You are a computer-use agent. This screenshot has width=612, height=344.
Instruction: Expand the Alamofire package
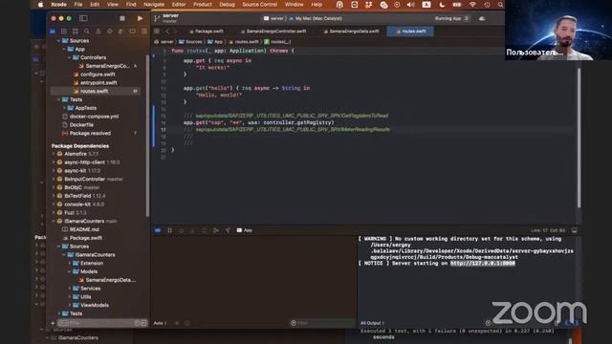(x=54, y=154)
